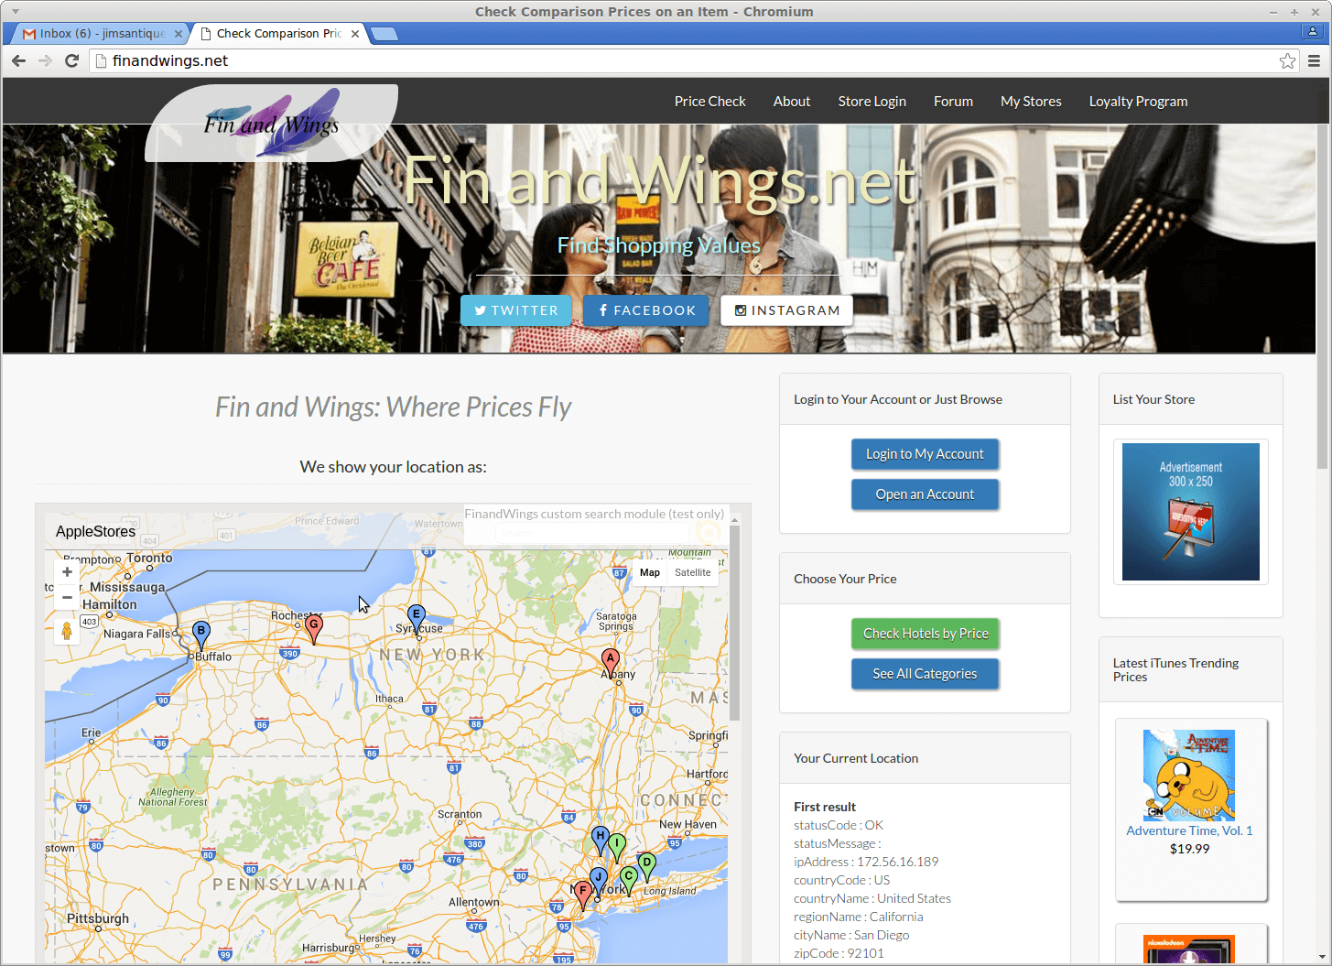Click the browser back arrow

[x=18, y=60]
